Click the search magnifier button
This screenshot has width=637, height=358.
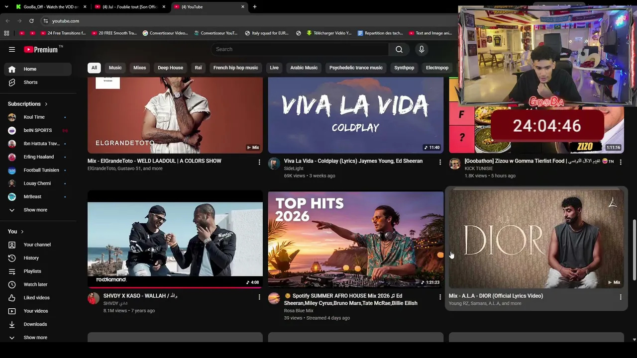pyautogui.click(x=399, y=49)
